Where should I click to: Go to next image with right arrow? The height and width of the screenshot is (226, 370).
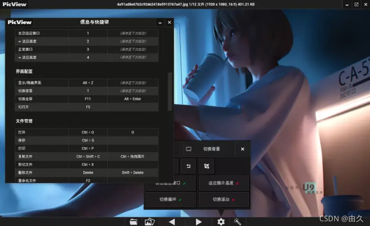[199, 222]
